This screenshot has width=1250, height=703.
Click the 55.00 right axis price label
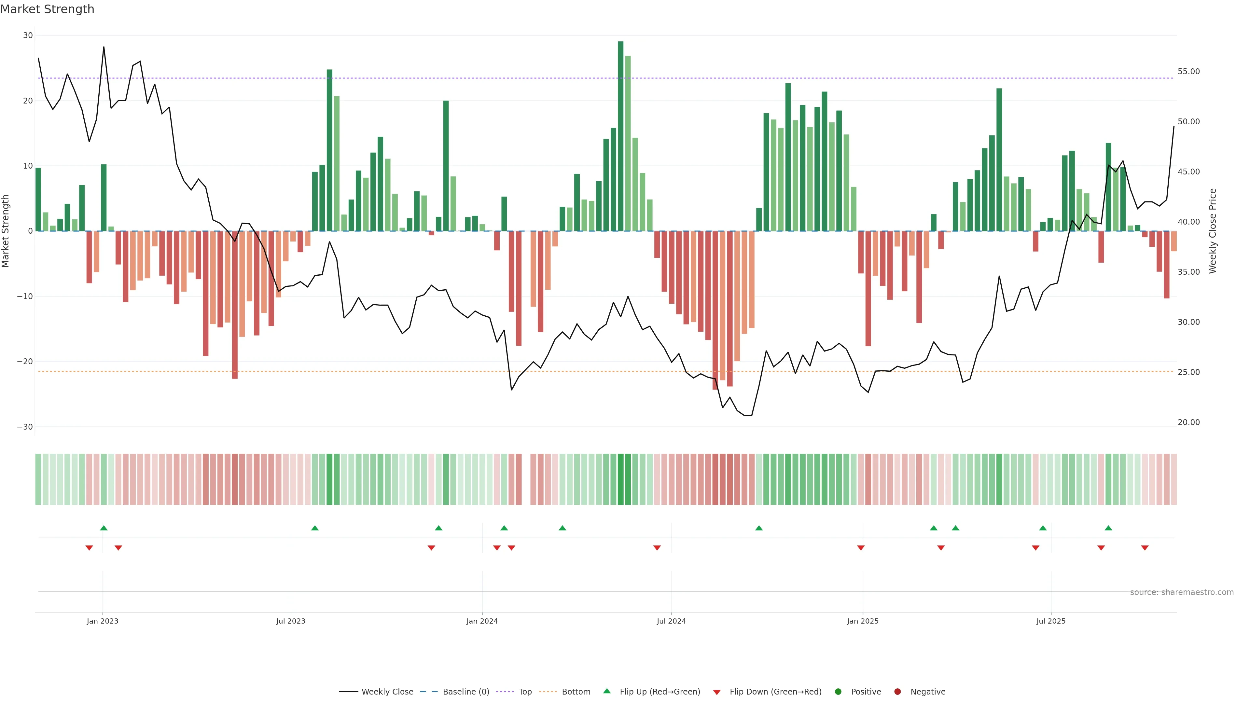[x=1188, y=71]
